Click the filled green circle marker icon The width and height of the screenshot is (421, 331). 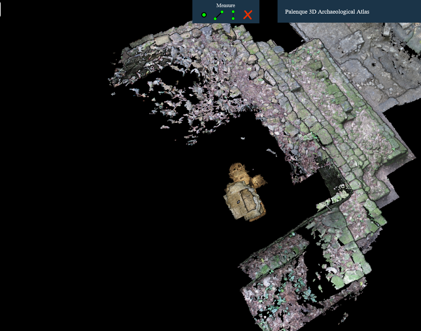204,15
